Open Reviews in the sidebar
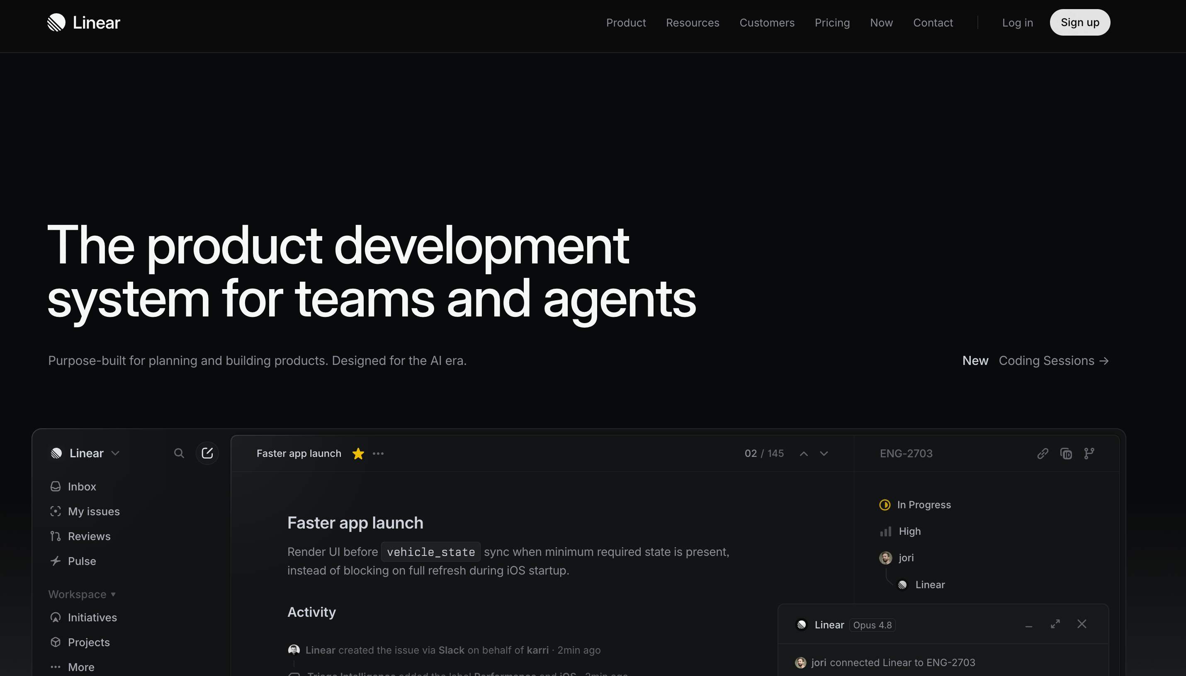1186x676 pixels. (x=80, y=536)
